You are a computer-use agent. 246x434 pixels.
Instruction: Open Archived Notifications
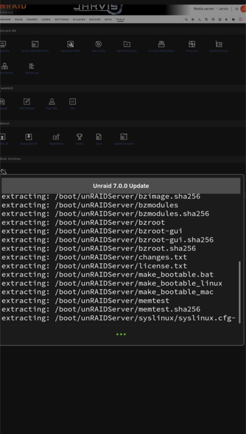tap(161, 46)
